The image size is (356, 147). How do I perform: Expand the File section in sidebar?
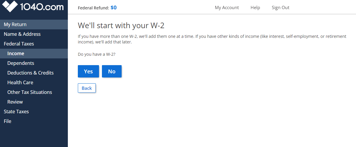[x=7, y=121]
